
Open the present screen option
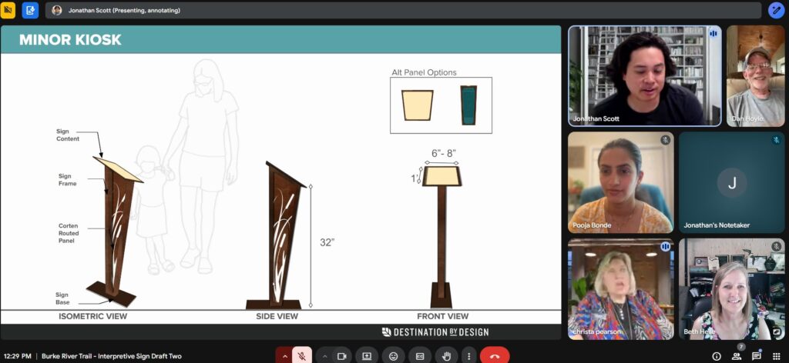coord(368,356)
